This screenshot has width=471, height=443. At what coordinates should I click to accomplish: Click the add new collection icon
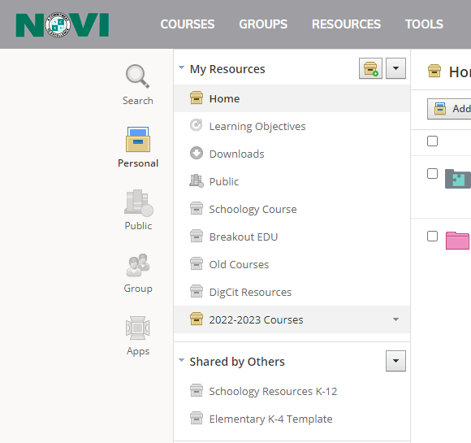pyautogui.click(x=370, y=68)
